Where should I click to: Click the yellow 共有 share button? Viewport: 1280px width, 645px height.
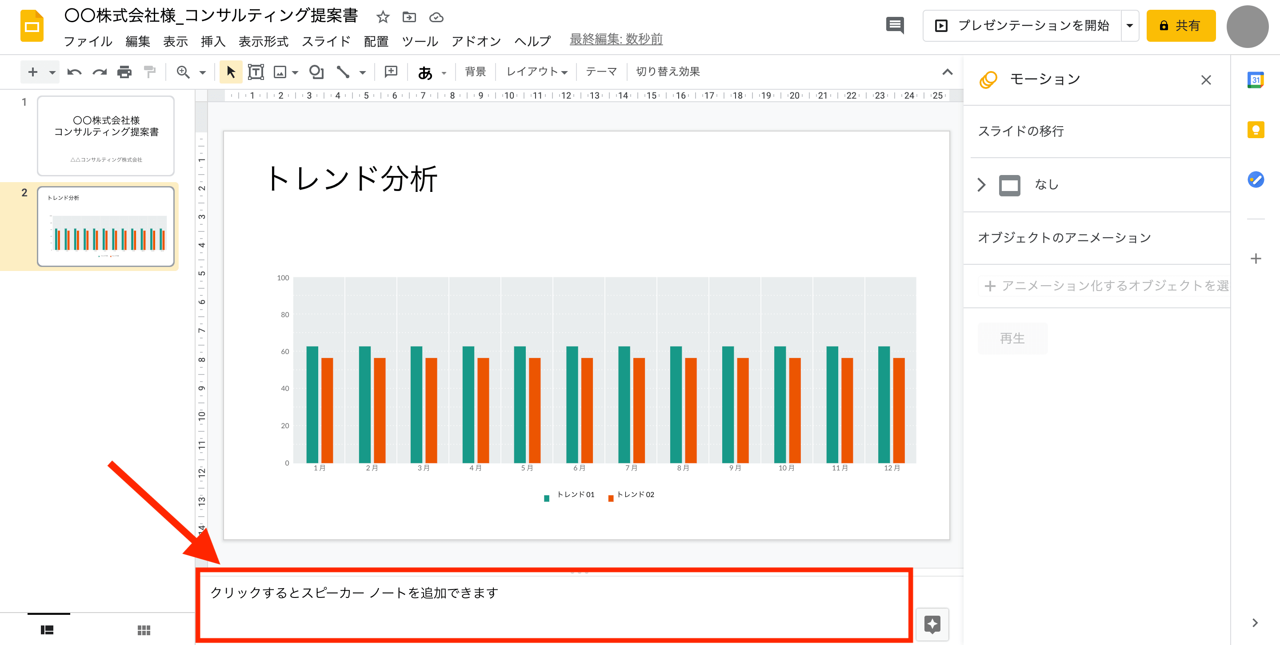pos(1180,26)
